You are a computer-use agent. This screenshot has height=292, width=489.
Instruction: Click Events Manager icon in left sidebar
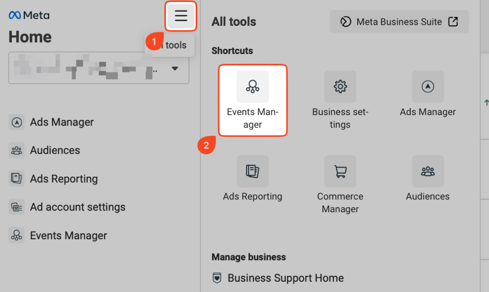click(x=17, y=235)
